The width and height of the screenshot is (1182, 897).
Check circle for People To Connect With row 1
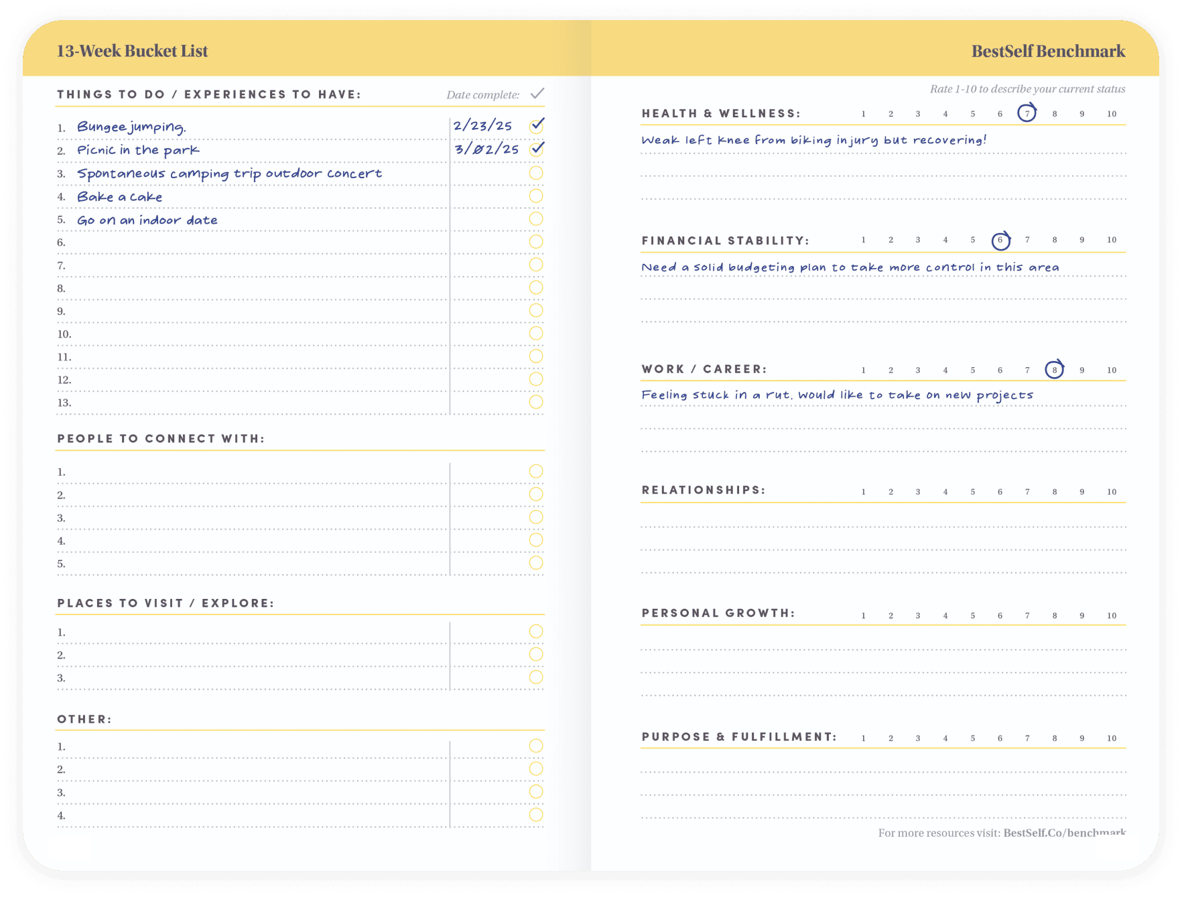tap(536, 471)
